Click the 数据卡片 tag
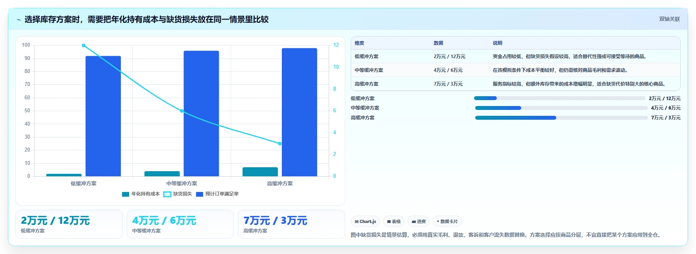696x254 pixels. pyautogui.click(x=447, y=221)
